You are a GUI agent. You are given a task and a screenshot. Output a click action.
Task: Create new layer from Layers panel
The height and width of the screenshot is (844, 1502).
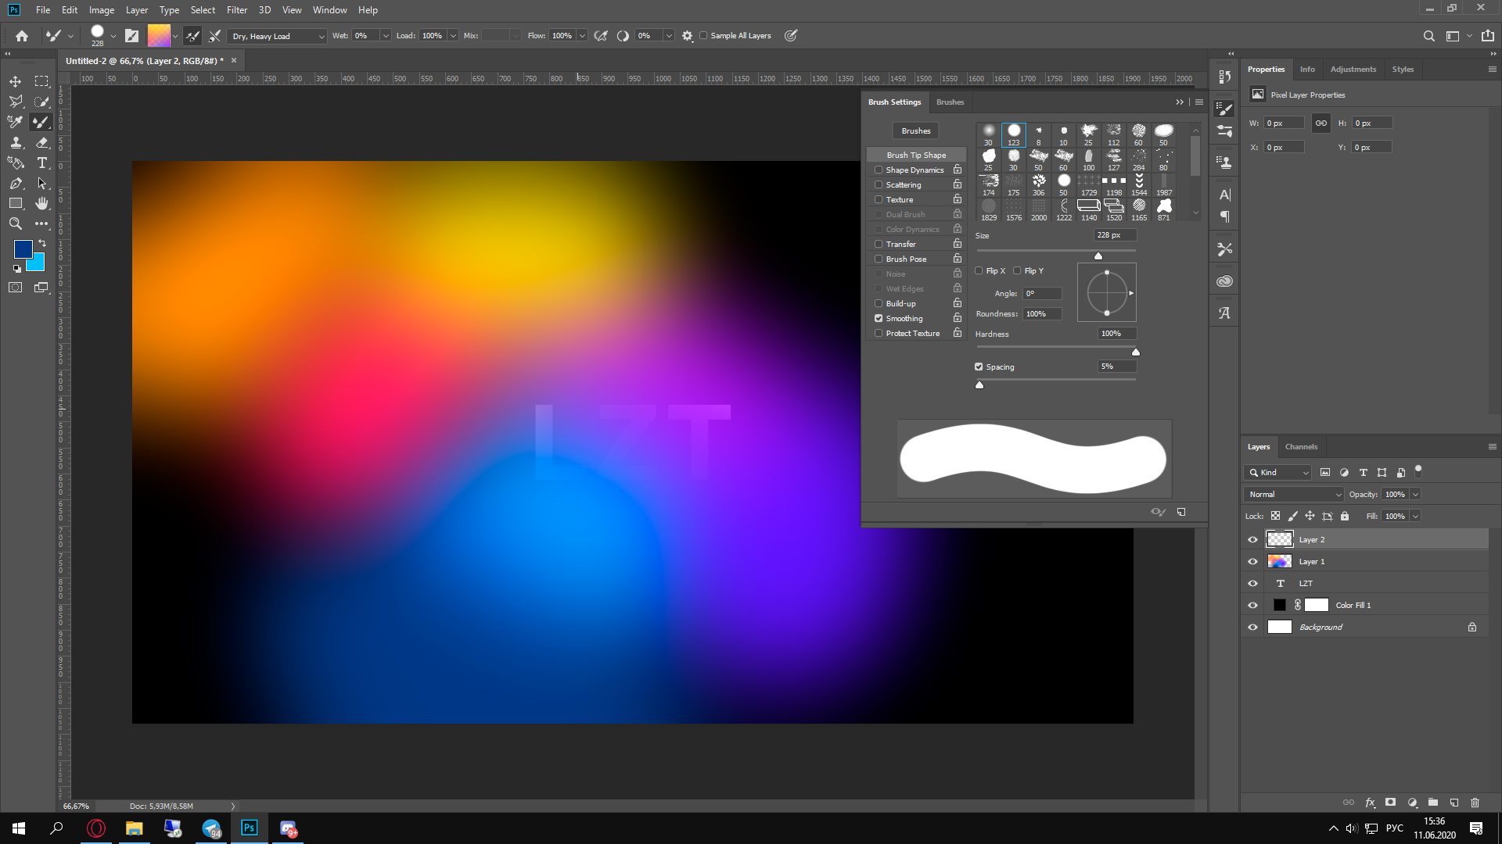tap(1453, 803)
